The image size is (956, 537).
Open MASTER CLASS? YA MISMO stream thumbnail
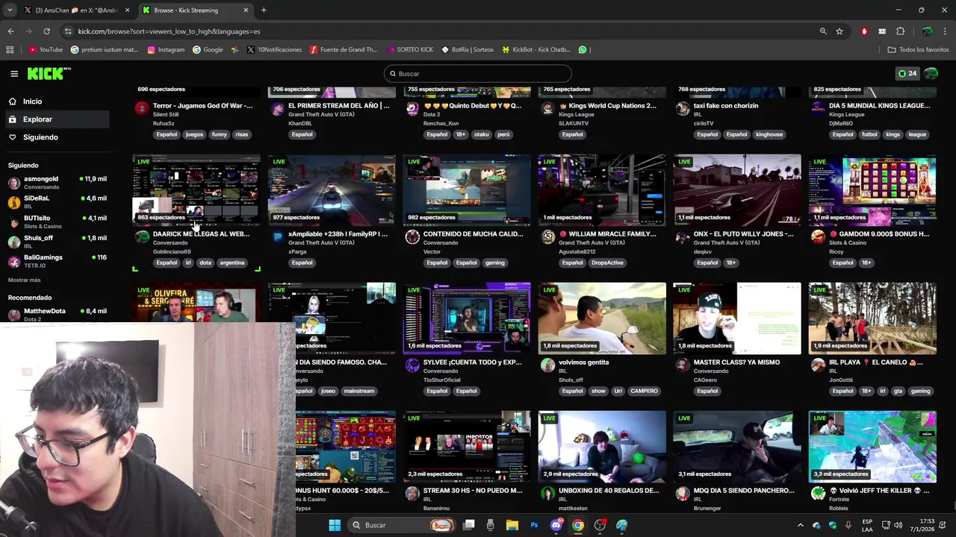(737, 318)
